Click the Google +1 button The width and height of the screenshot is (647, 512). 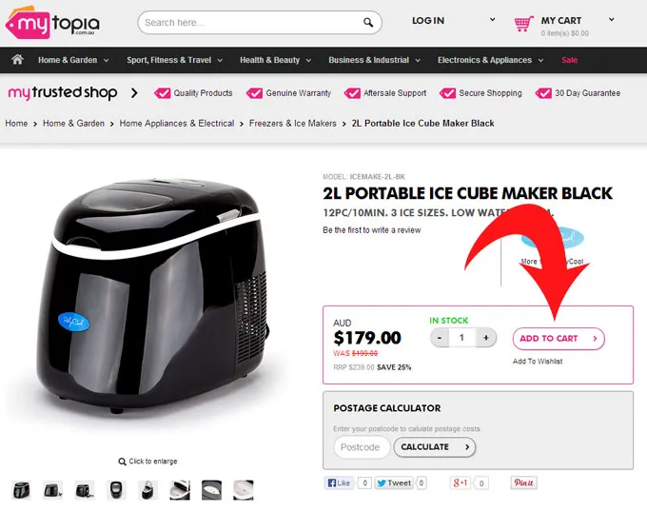coord(461,482)
